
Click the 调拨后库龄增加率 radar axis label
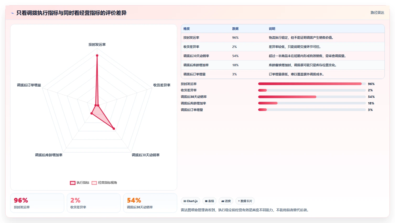49,155
